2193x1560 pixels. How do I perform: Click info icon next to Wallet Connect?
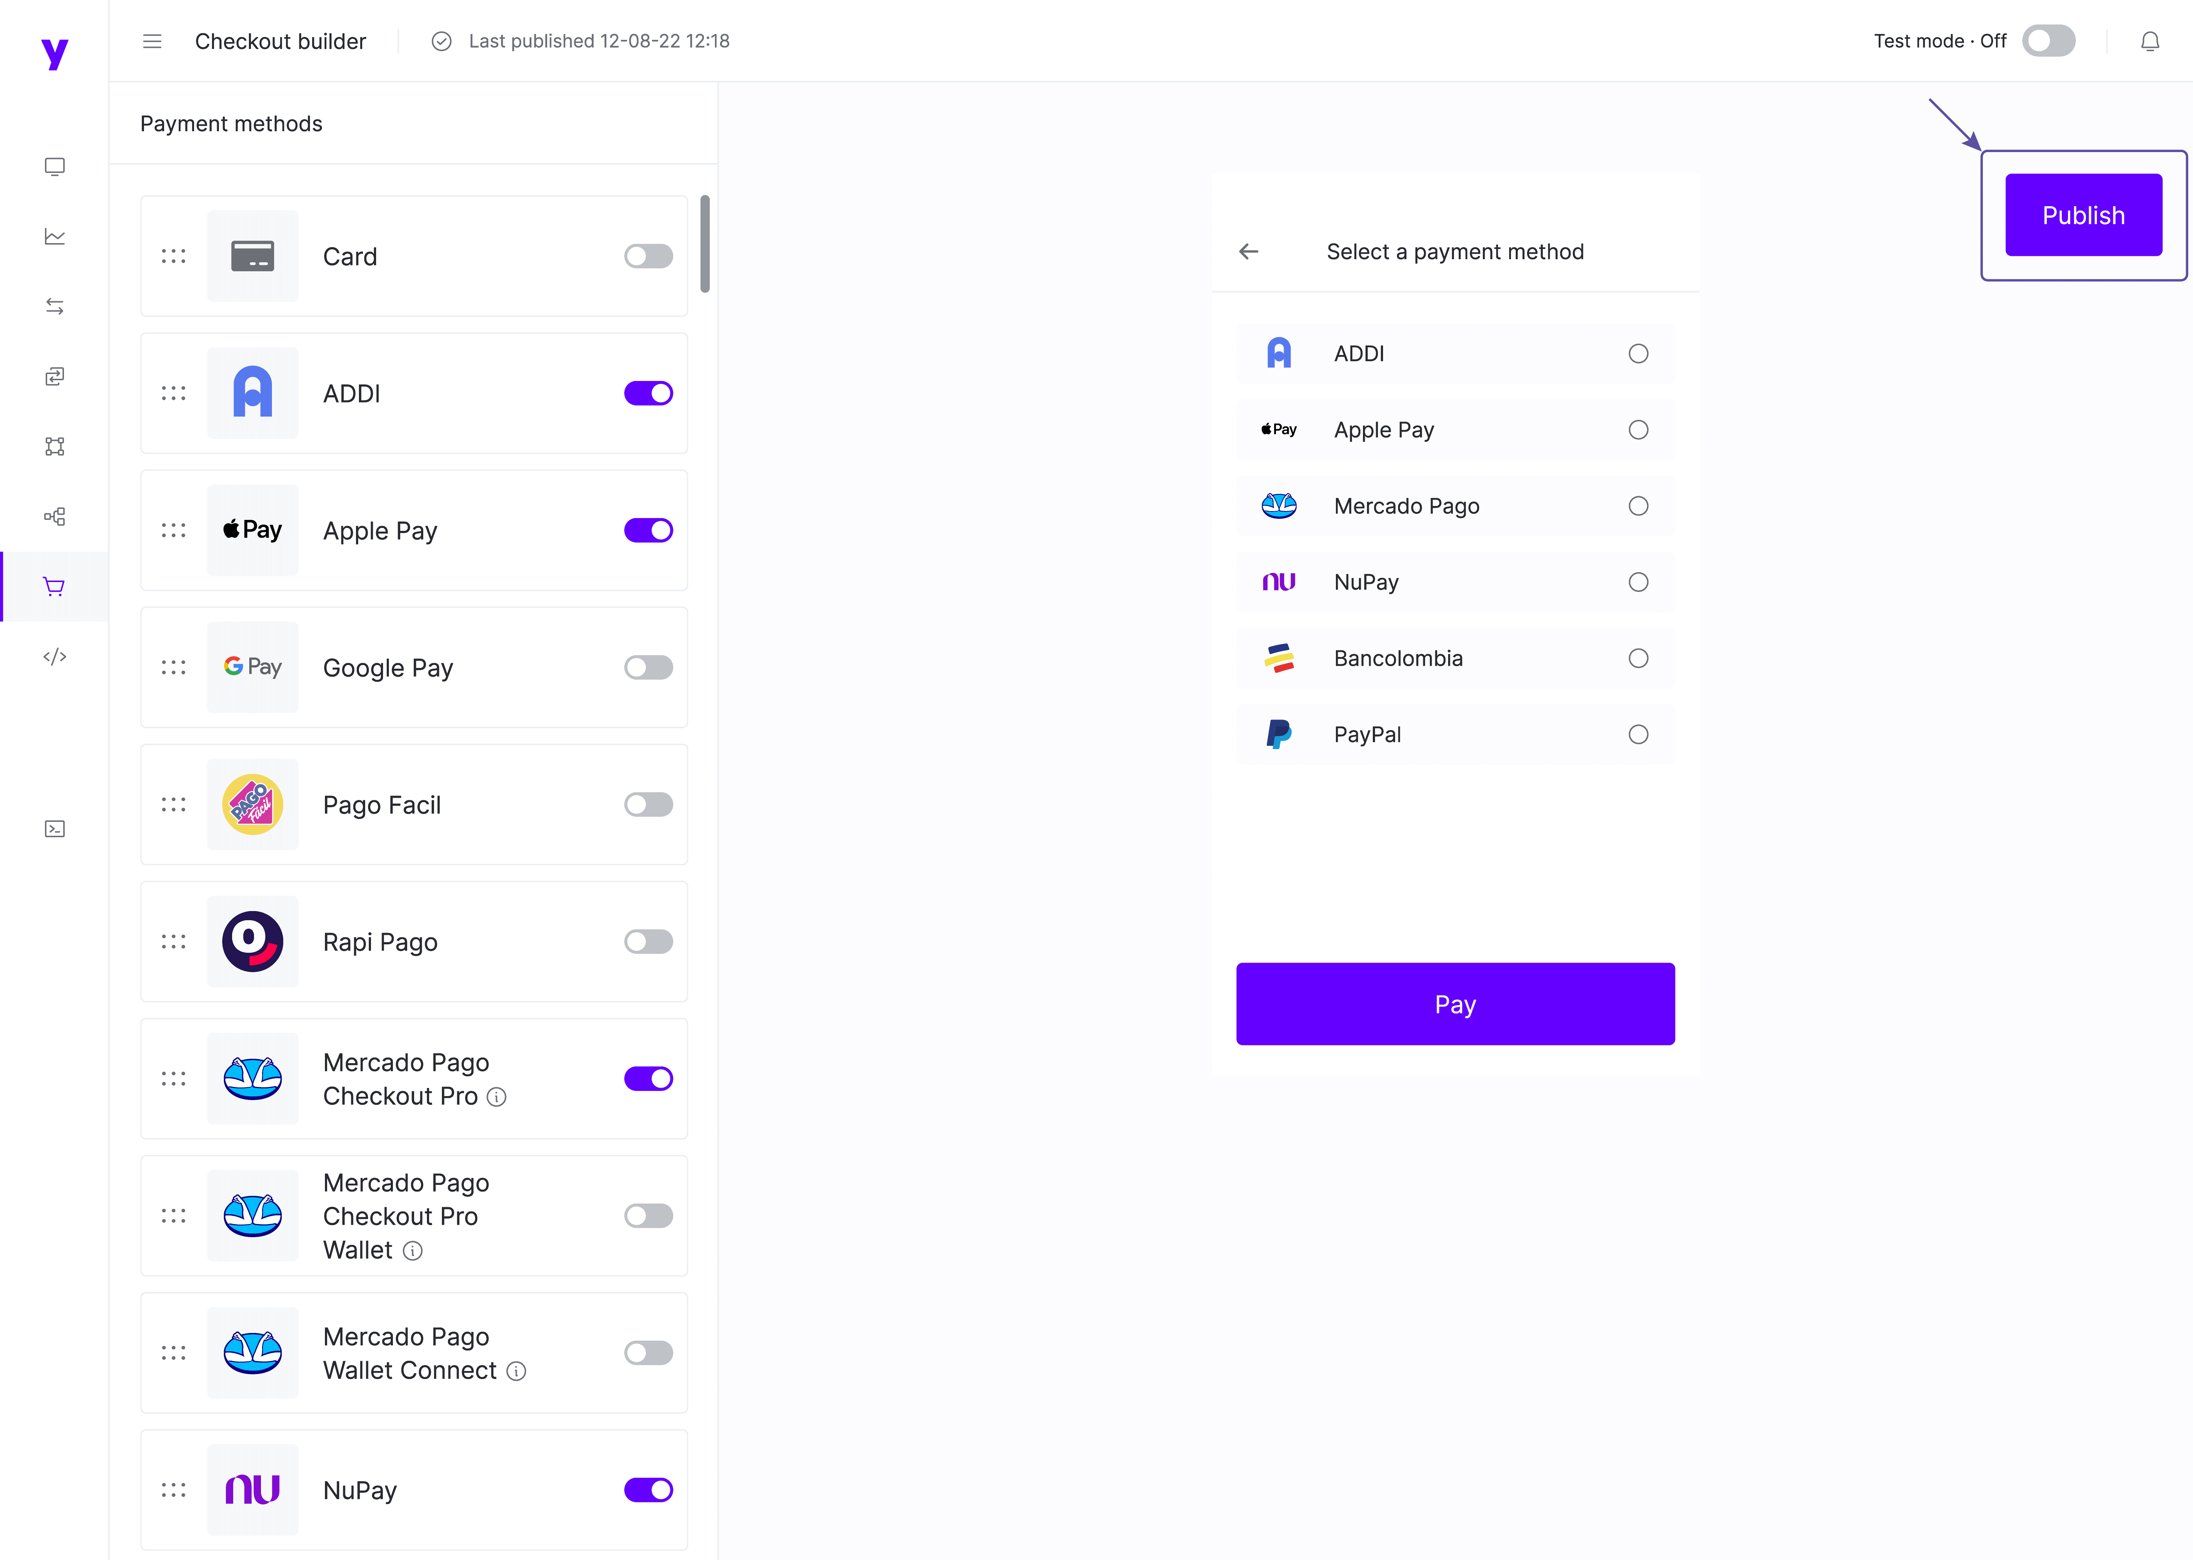pyautogui.click(x=516, y=1372)
